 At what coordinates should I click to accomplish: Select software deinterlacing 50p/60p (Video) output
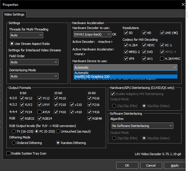click(x=144, y=138)
